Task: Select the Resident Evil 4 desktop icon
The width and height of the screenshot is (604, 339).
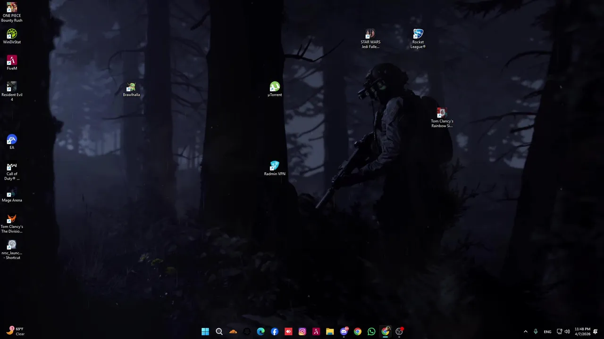Action: [x=12, y=91]
